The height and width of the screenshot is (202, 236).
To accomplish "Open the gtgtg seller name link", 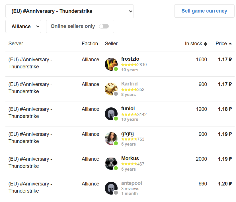I will (128, 134).
